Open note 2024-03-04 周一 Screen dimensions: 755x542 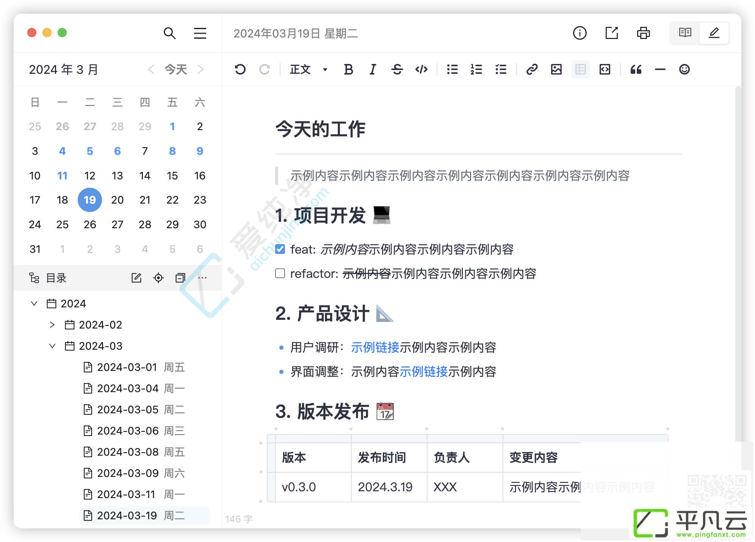(134, 388)
